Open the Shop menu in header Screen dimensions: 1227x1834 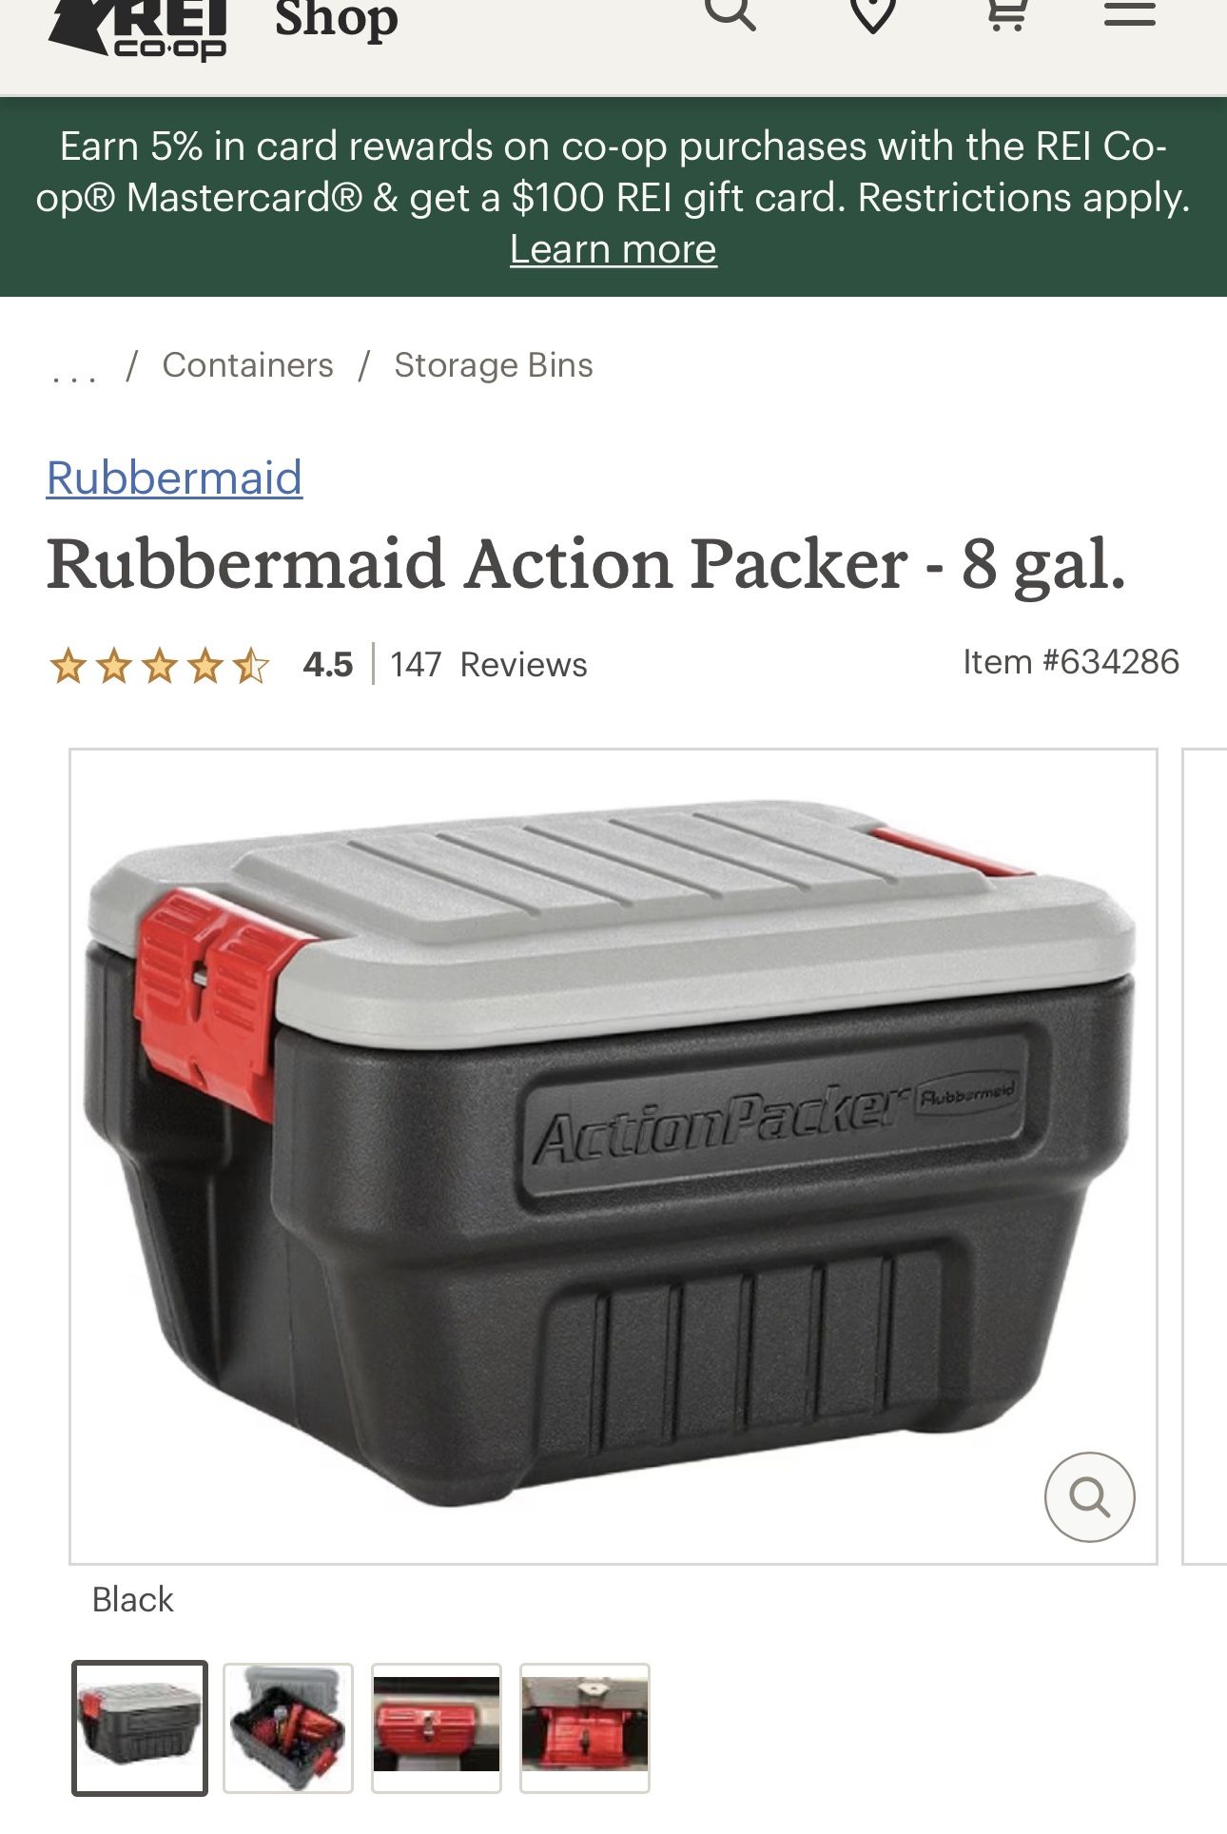[x=337, y=19]
